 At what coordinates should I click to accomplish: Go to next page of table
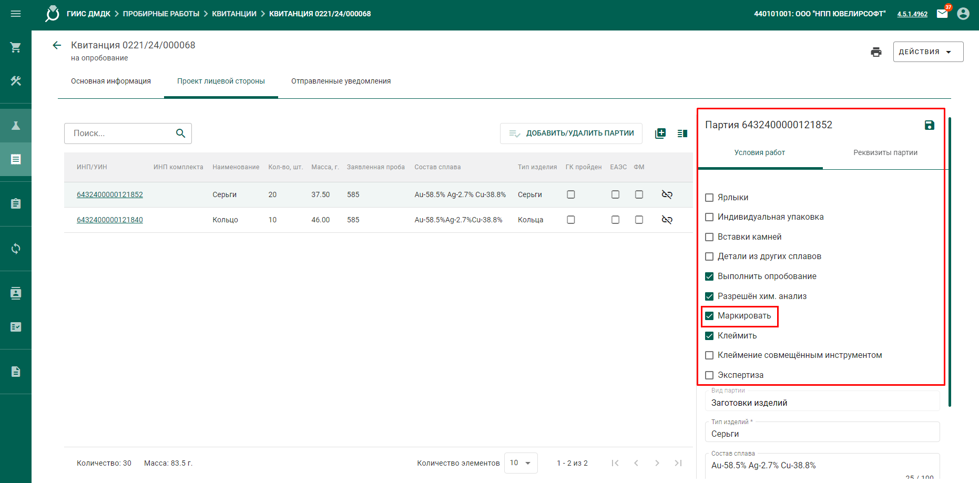click(657, 463)
